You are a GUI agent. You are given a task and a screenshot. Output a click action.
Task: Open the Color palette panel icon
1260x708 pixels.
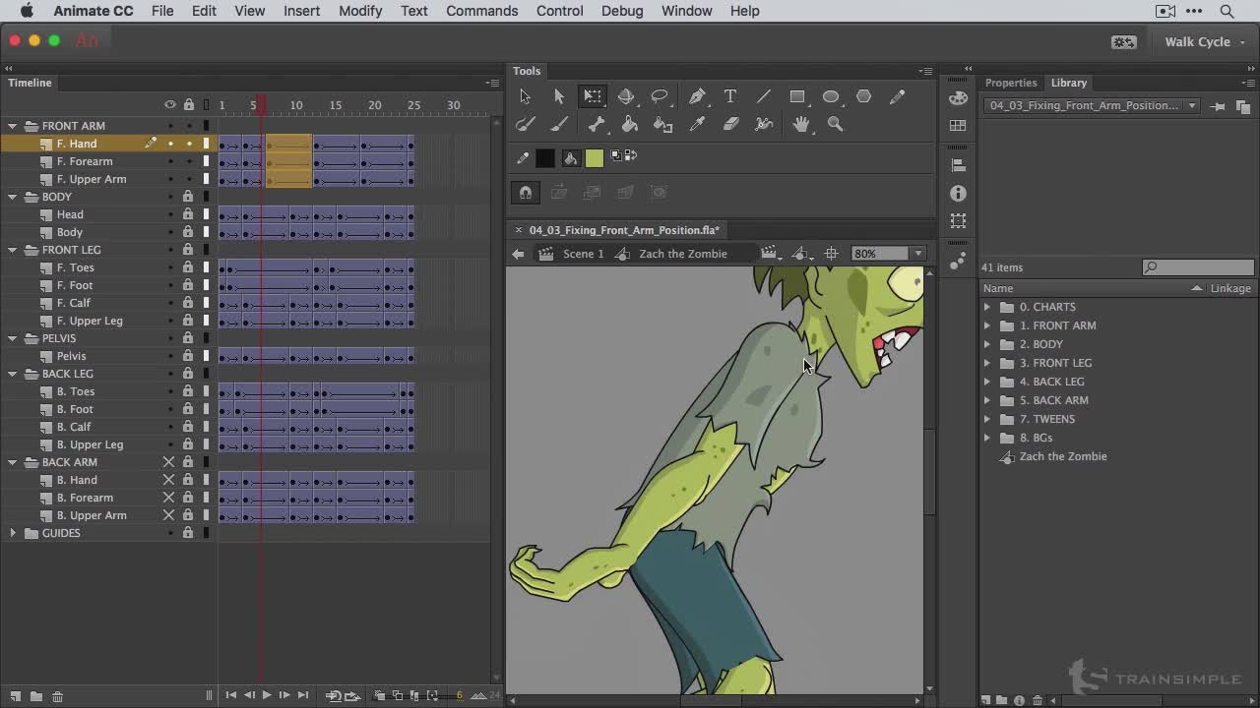tap(958, 97)
